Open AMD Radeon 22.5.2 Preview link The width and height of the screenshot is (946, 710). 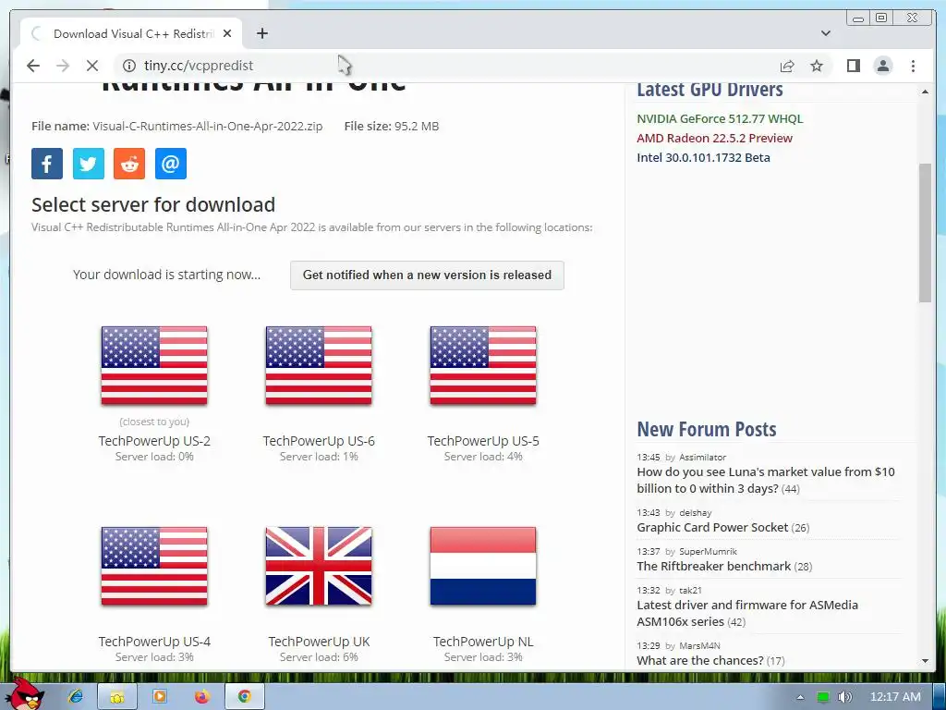click(x=714, y=139)
